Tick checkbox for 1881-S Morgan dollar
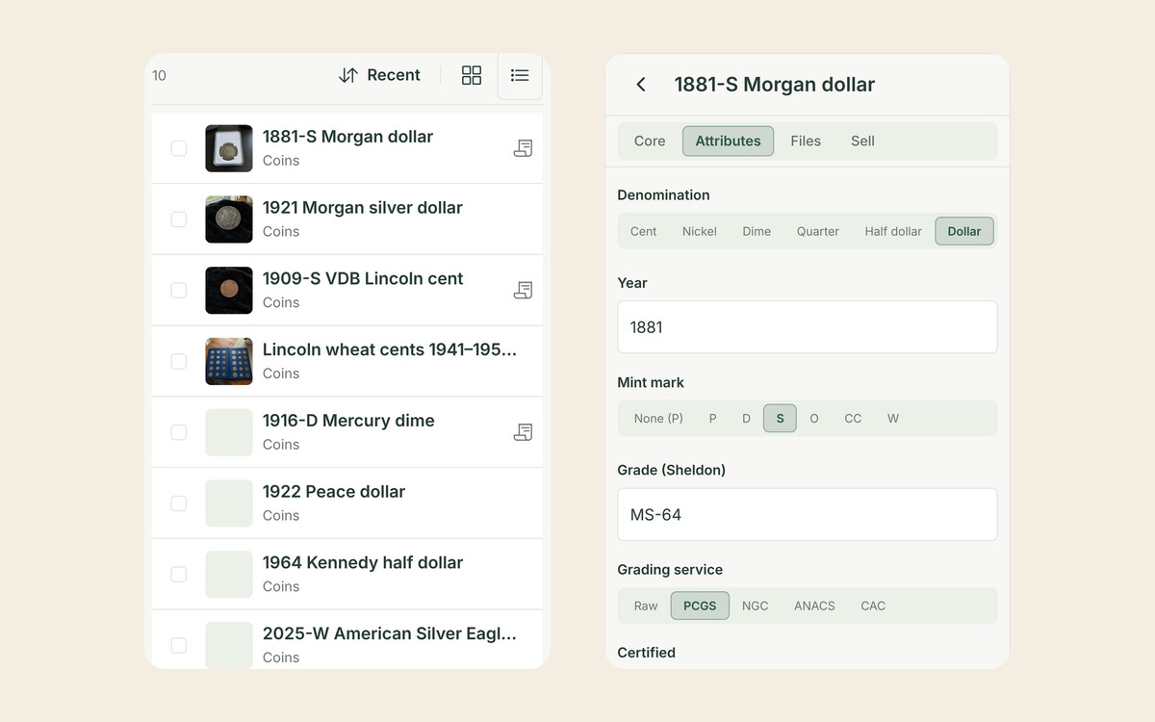Image resolution: width=1155 pixels, height=722 pixels. [x=179, y=148]
